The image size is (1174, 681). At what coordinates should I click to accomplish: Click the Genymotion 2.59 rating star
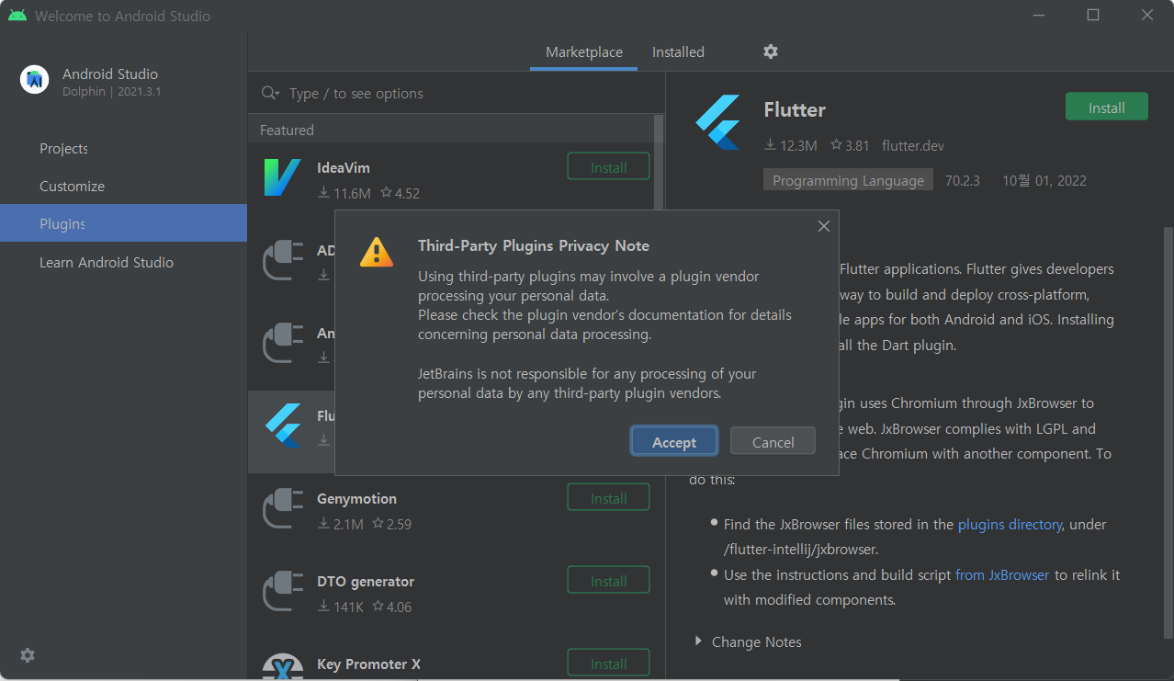point(378,524)
